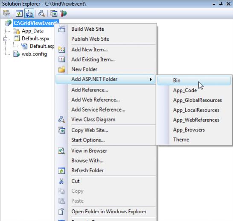Click the Refresh Folder icon
The image size is (233, 221).
pos(61,171)
